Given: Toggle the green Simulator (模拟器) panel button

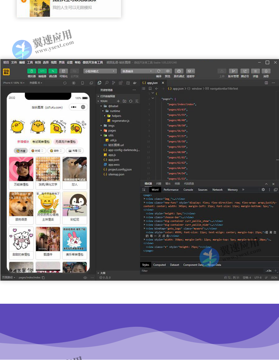Looking at the screenshot, I should 32,71.
